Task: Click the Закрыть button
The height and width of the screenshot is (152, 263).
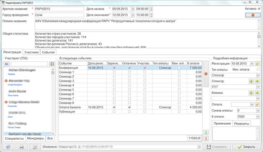Action: click(x=246, y=147)
